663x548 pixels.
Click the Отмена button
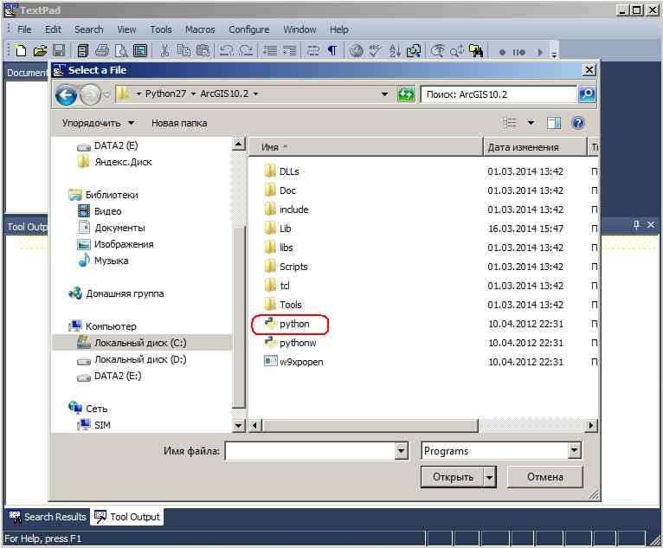pyautogui.click(x=544, y=477)
